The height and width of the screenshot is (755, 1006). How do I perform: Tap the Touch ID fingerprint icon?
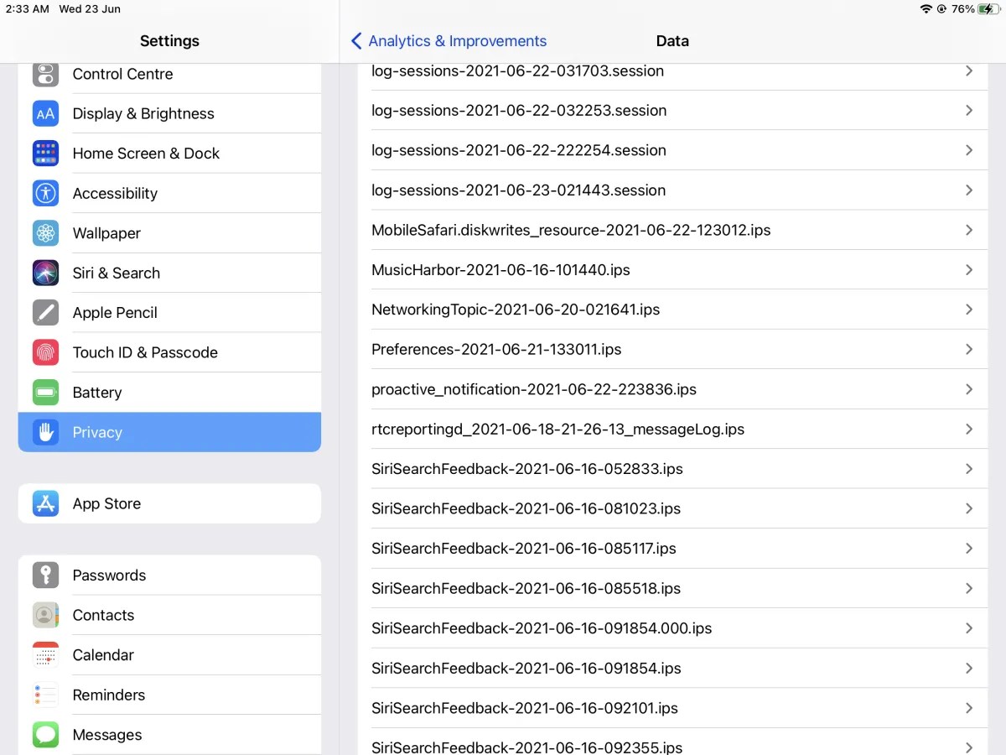45,352
